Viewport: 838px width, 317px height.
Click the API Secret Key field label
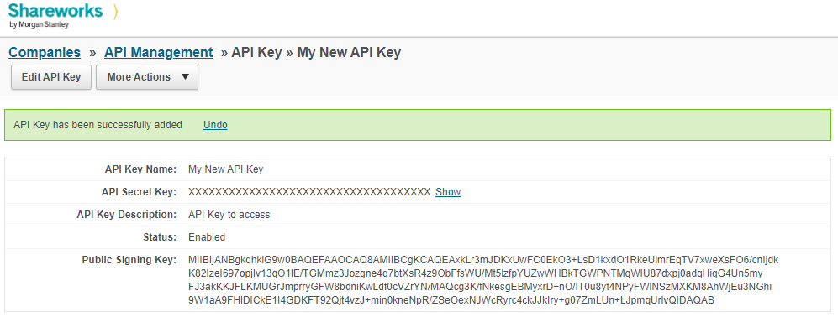[x=139, y=192]
